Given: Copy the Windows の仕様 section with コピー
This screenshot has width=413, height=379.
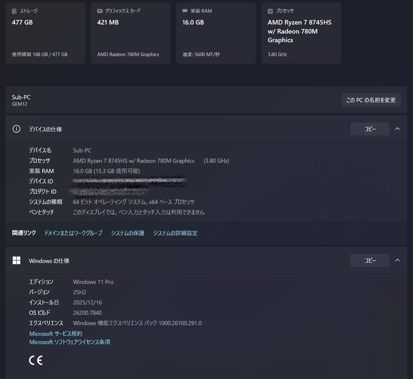Looking at the screenshot, I should (370, 260).
